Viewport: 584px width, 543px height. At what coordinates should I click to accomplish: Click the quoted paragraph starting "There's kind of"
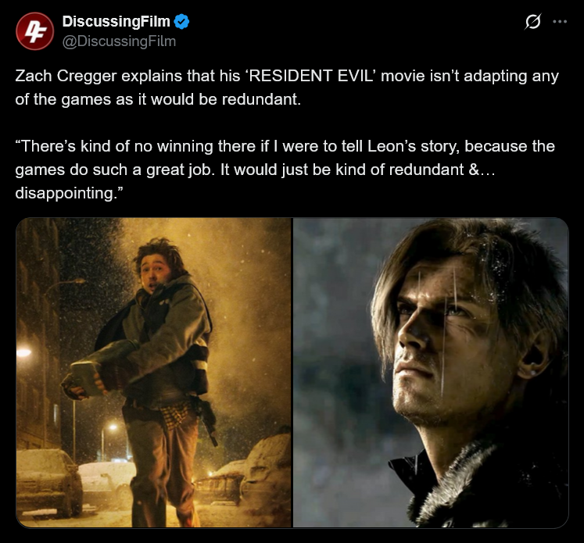(285, 170)
